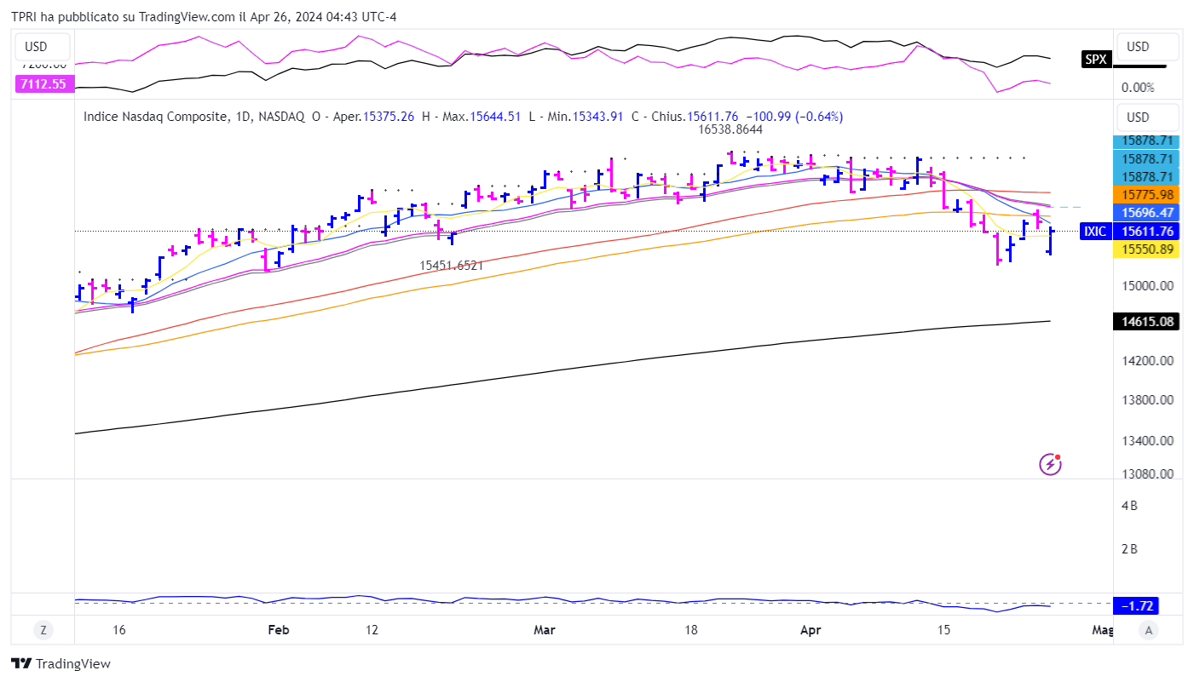Toggle auto scale with the A button
This screenshot has width=1194, height=682.
tap(1149, 630)
